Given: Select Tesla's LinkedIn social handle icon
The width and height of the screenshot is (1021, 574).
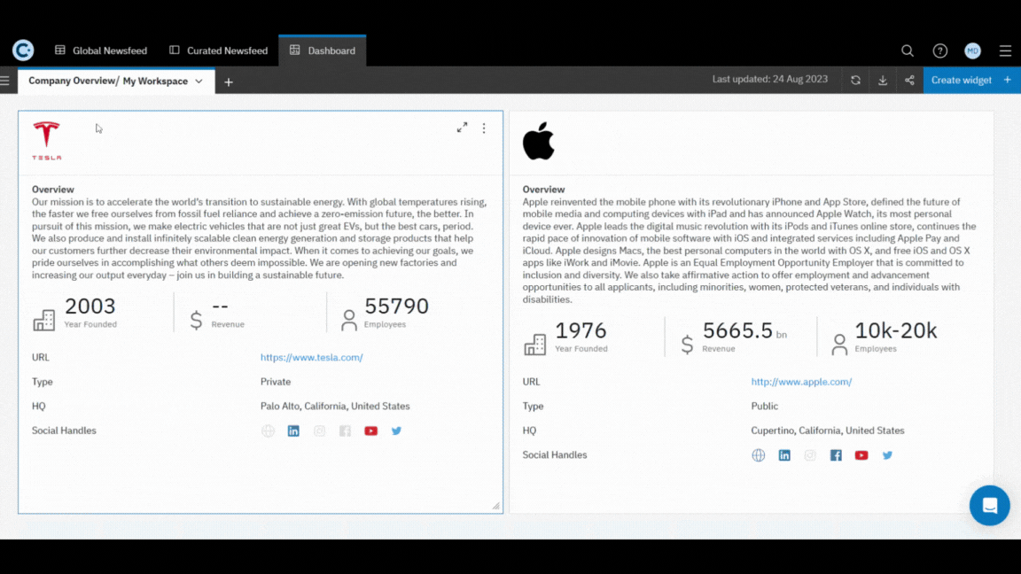Looking at the screenshot, I should tap(293, 430).
